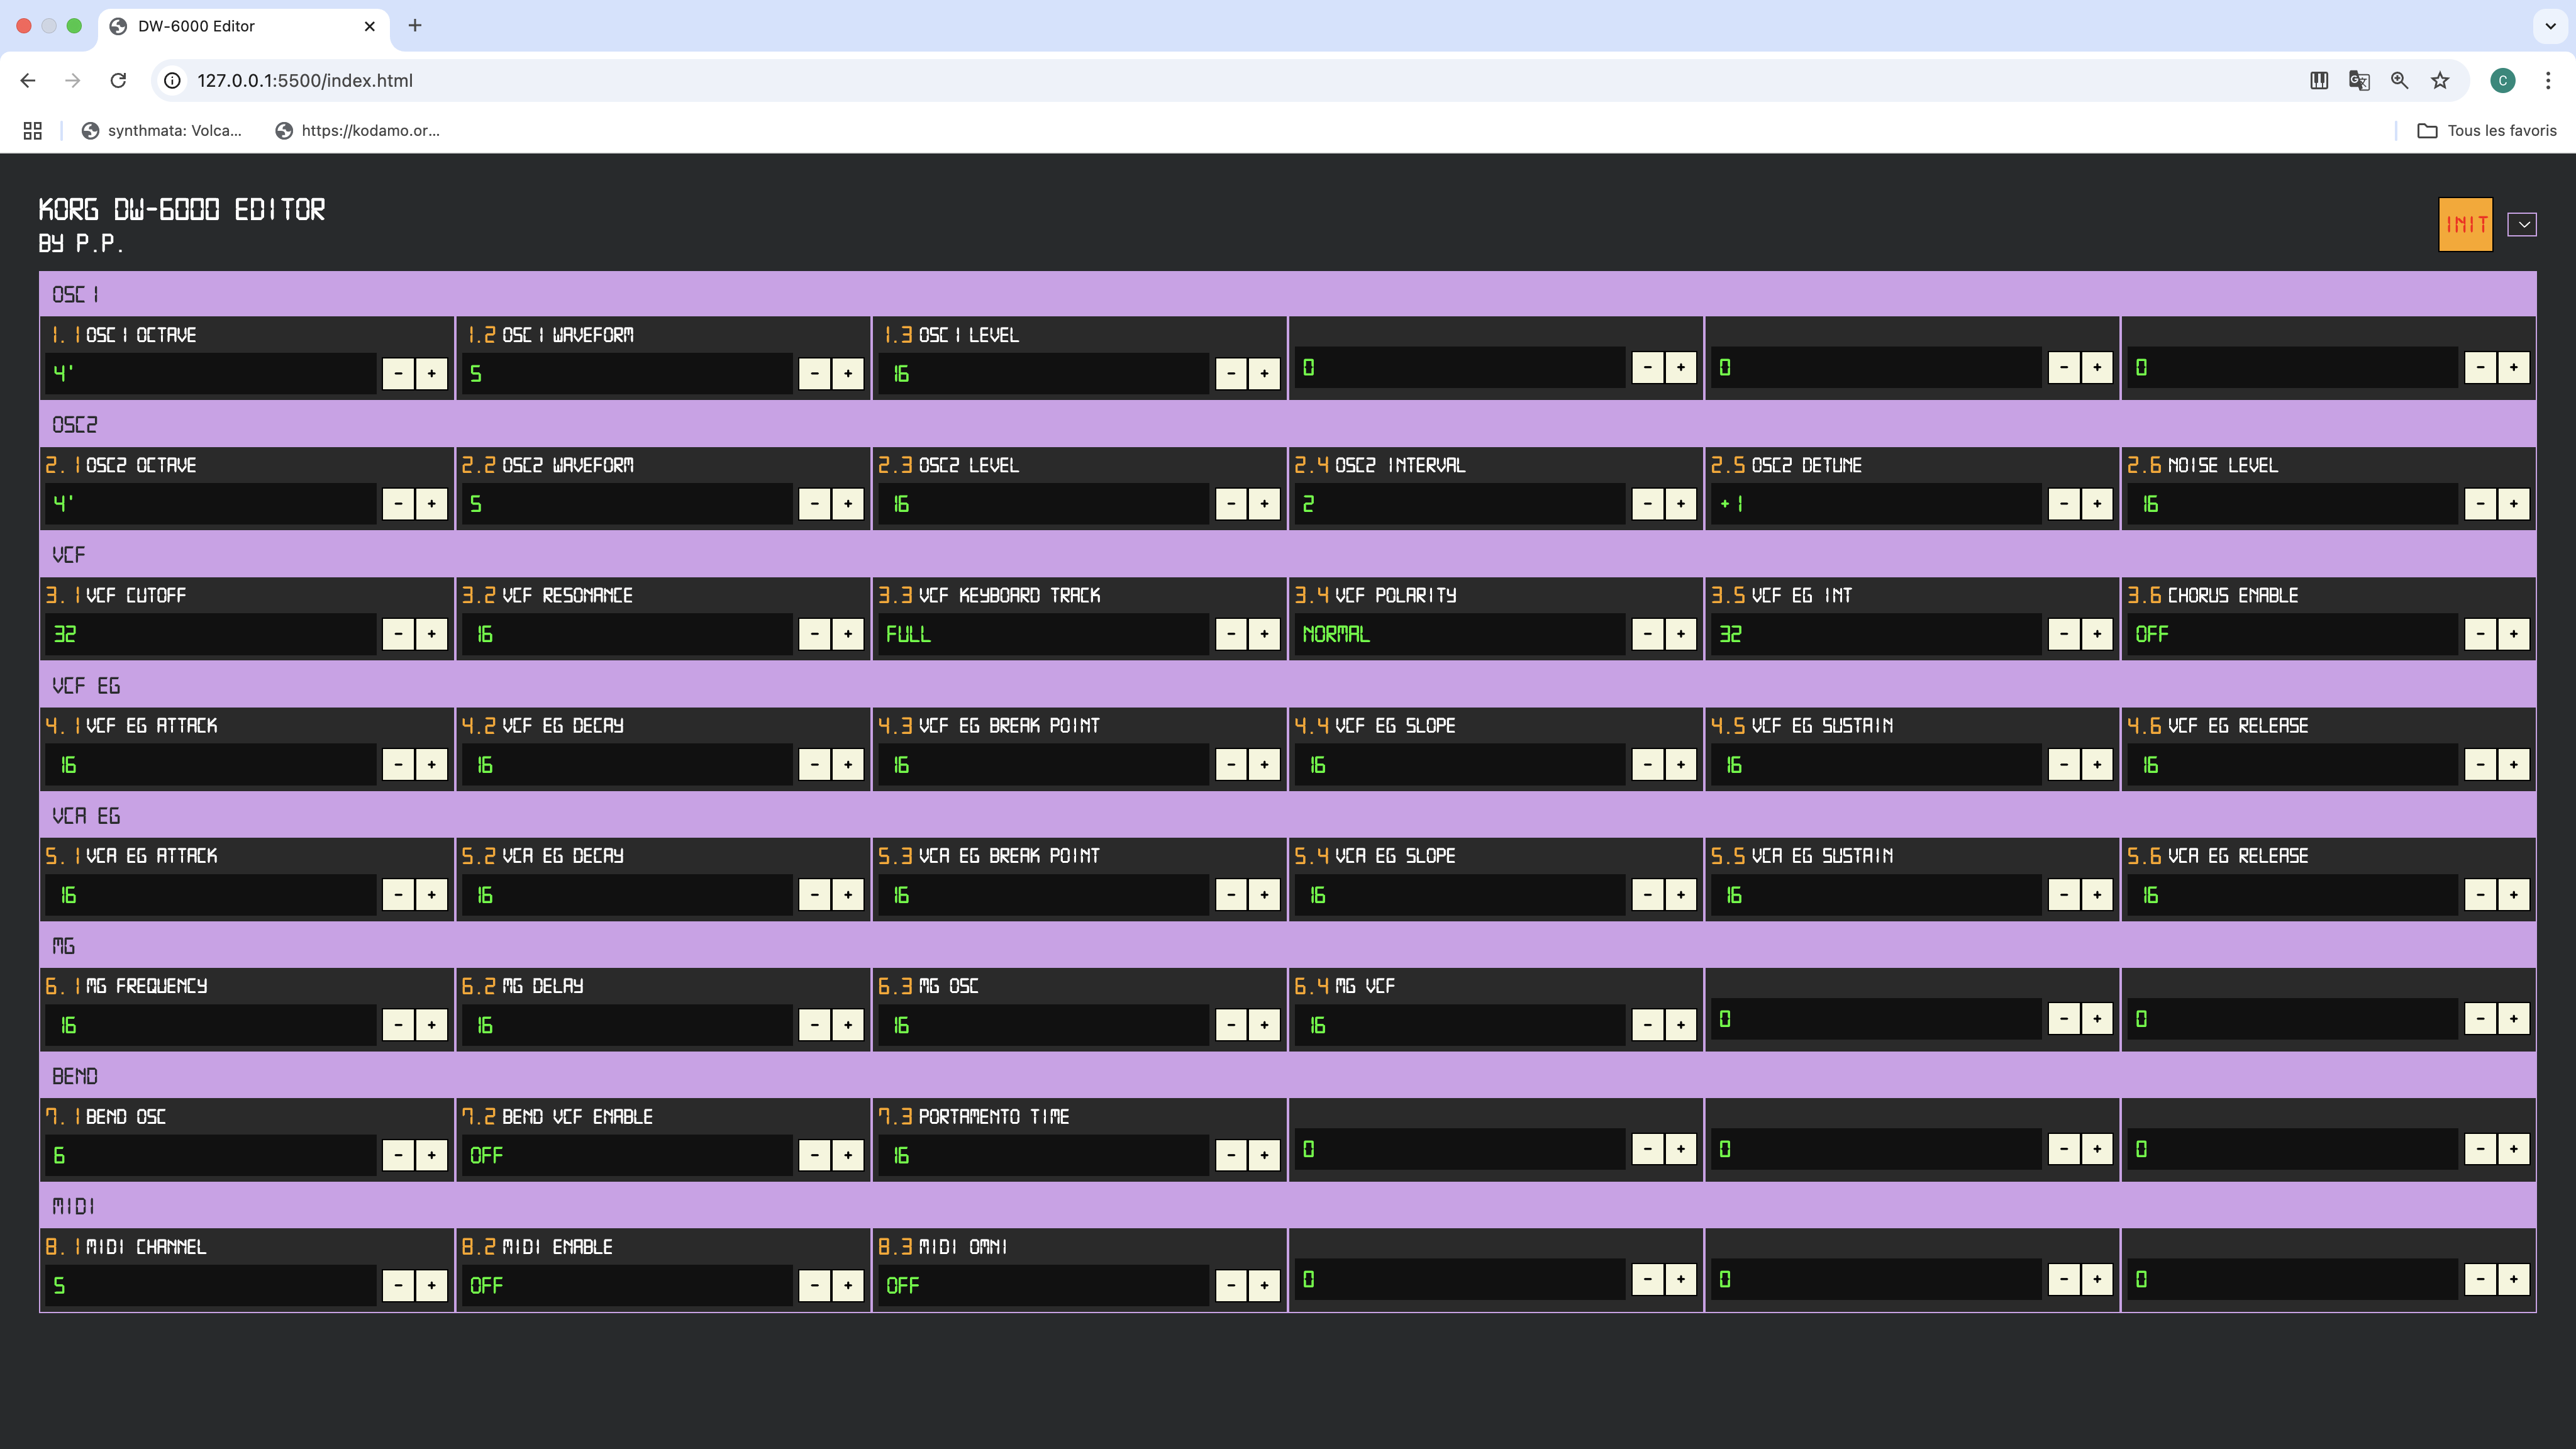Increase OSC2 Octave value
2576x1449 pixels.
point(431,504)
